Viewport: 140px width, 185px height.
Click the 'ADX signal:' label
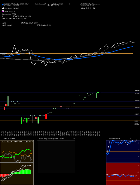[7, 25]
